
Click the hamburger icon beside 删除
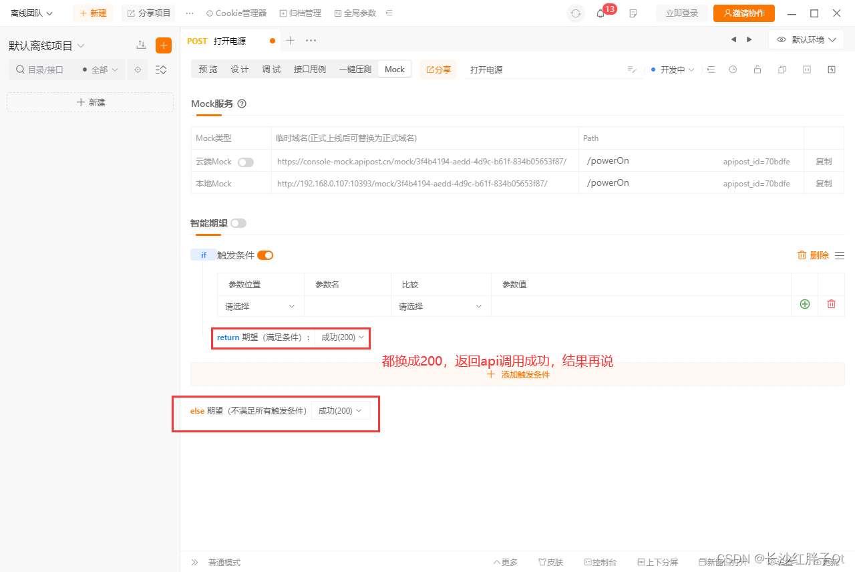click(840, 255)
